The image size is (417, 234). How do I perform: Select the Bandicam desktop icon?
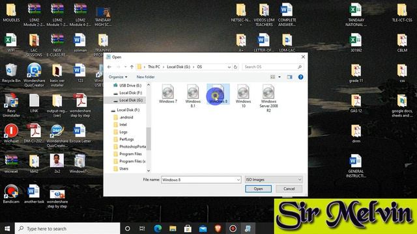11,194
